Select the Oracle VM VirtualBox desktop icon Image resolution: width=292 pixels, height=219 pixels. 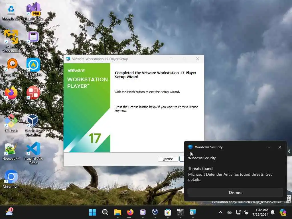pos(33,125)
